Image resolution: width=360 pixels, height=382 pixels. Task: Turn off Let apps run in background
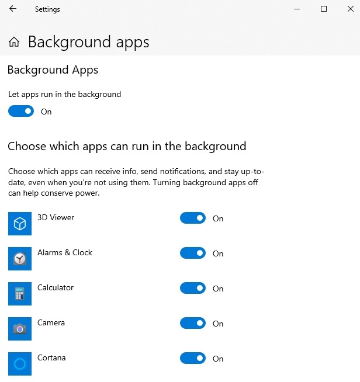(x=21, y=111)
